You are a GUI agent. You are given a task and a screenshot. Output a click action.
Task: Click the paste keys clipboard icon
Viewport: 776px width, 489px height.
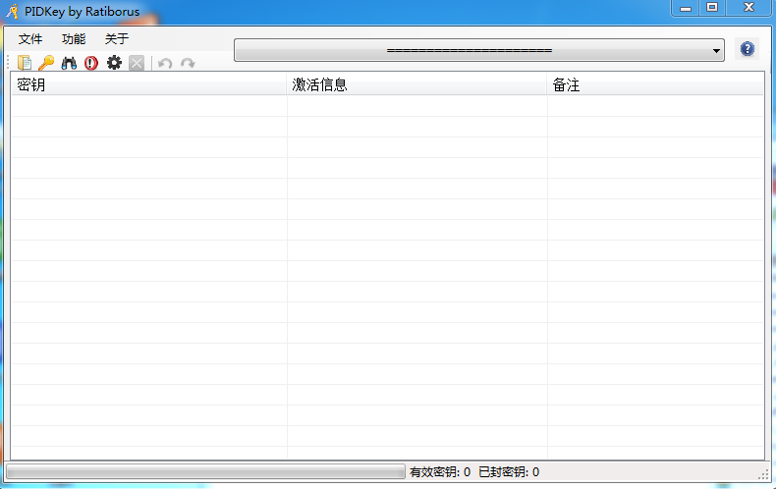click(25, 63)
